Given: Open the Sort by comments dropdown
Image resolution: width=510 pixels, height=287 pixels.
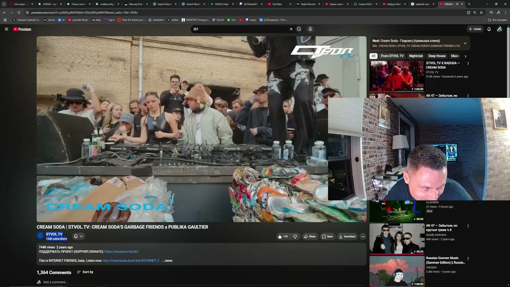Looking at the screenshot, I should (85, 272).
